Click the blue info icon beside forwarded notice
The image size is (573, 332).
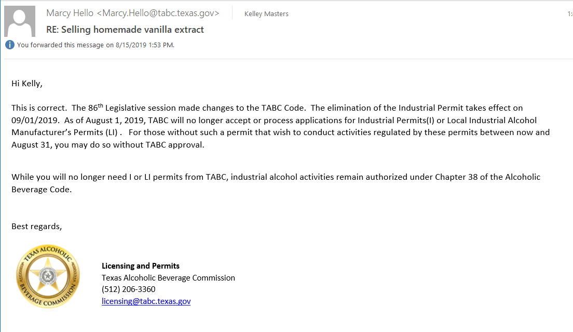click(x=9, y=45)
